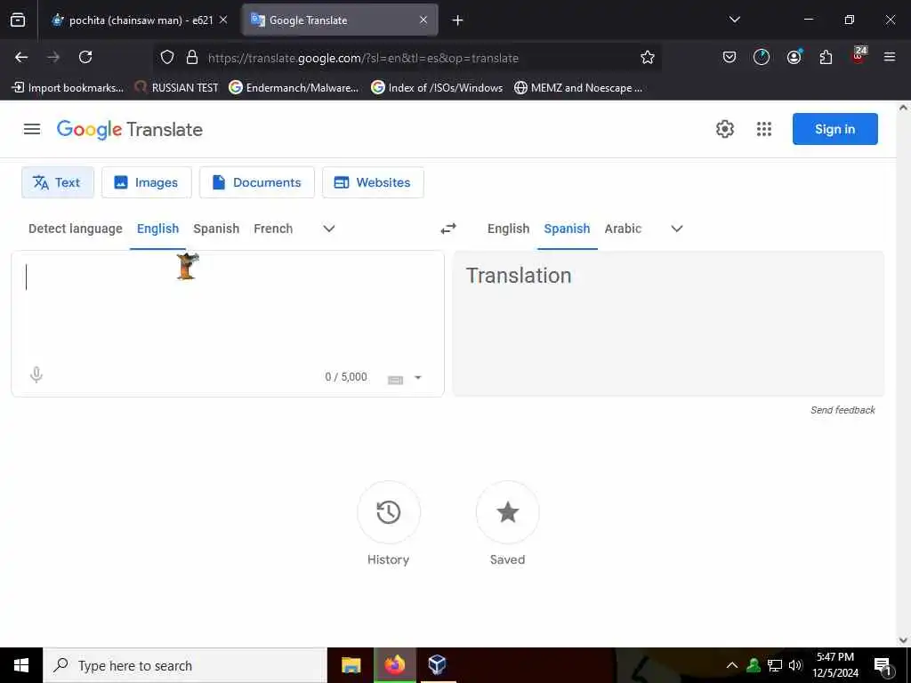Open the Firefox View icon
The image size is (911, 683).
tap(18, 20)
